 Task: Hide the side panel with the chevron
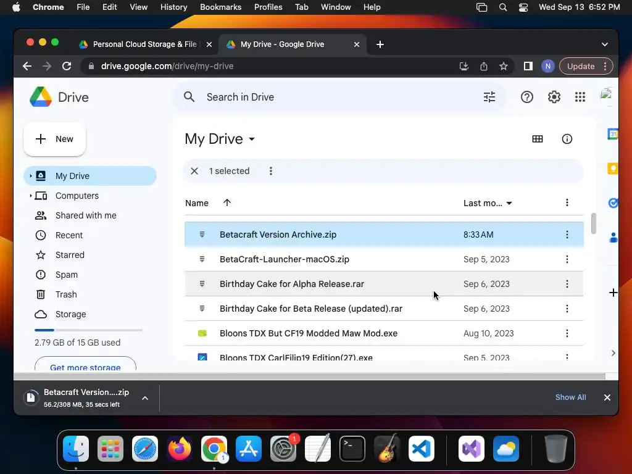[x=613, y=353]
